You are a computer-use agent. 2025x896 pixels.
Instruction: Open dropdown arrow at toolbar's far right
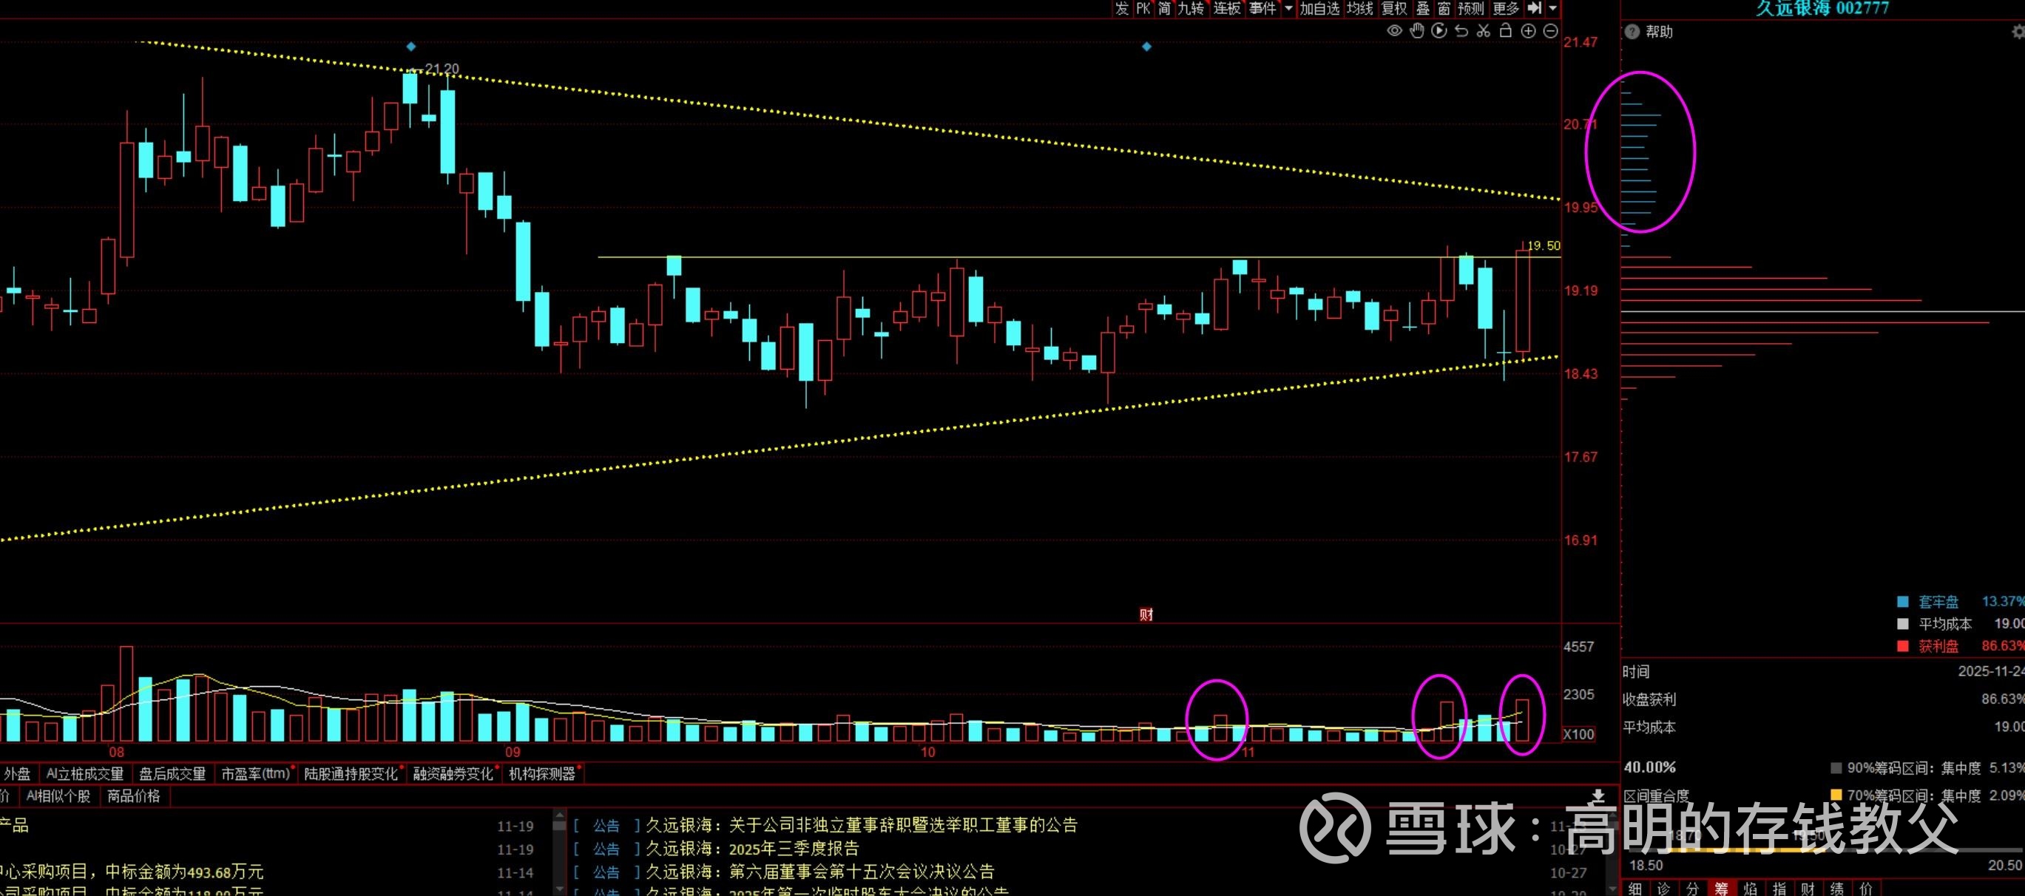click(1552, 8)
